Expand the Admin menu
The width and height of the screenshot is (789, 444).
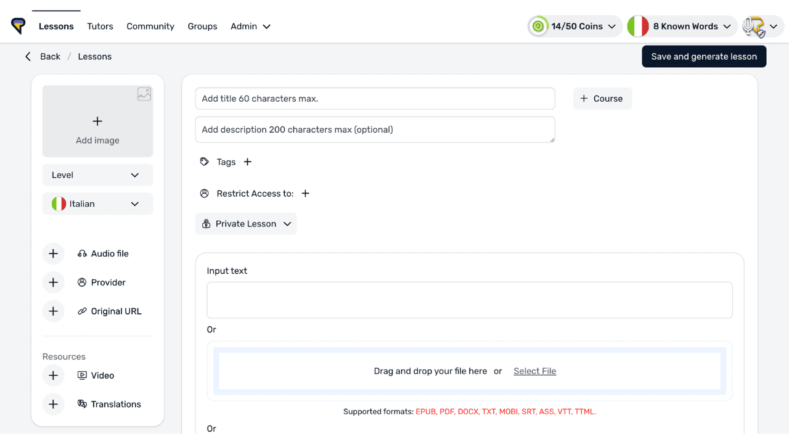pyautogui.click(x=250, y=27)
